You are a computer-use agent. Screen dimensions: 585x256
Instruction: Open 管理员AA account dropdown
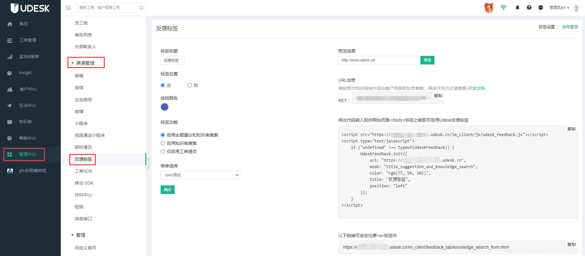pos(559,8)
